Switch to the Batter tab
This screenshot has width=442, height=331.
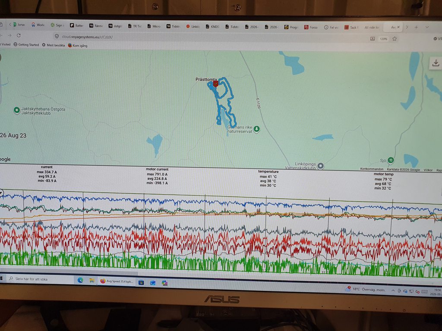point(76,25)
